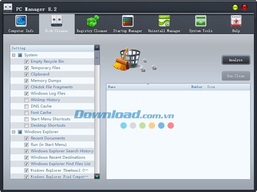Click the settings list scrollbar thumb

(x=97, y=58)
